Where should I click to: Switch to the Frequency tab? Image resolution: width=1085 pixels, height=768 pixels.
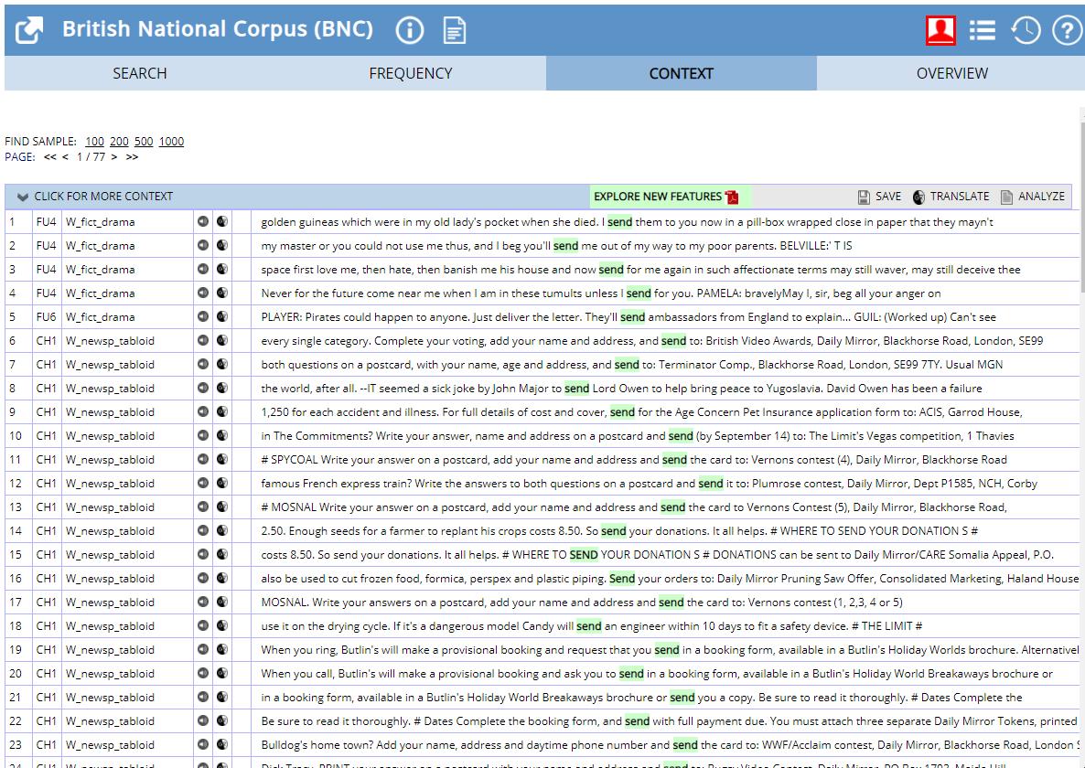coord(411,73)
